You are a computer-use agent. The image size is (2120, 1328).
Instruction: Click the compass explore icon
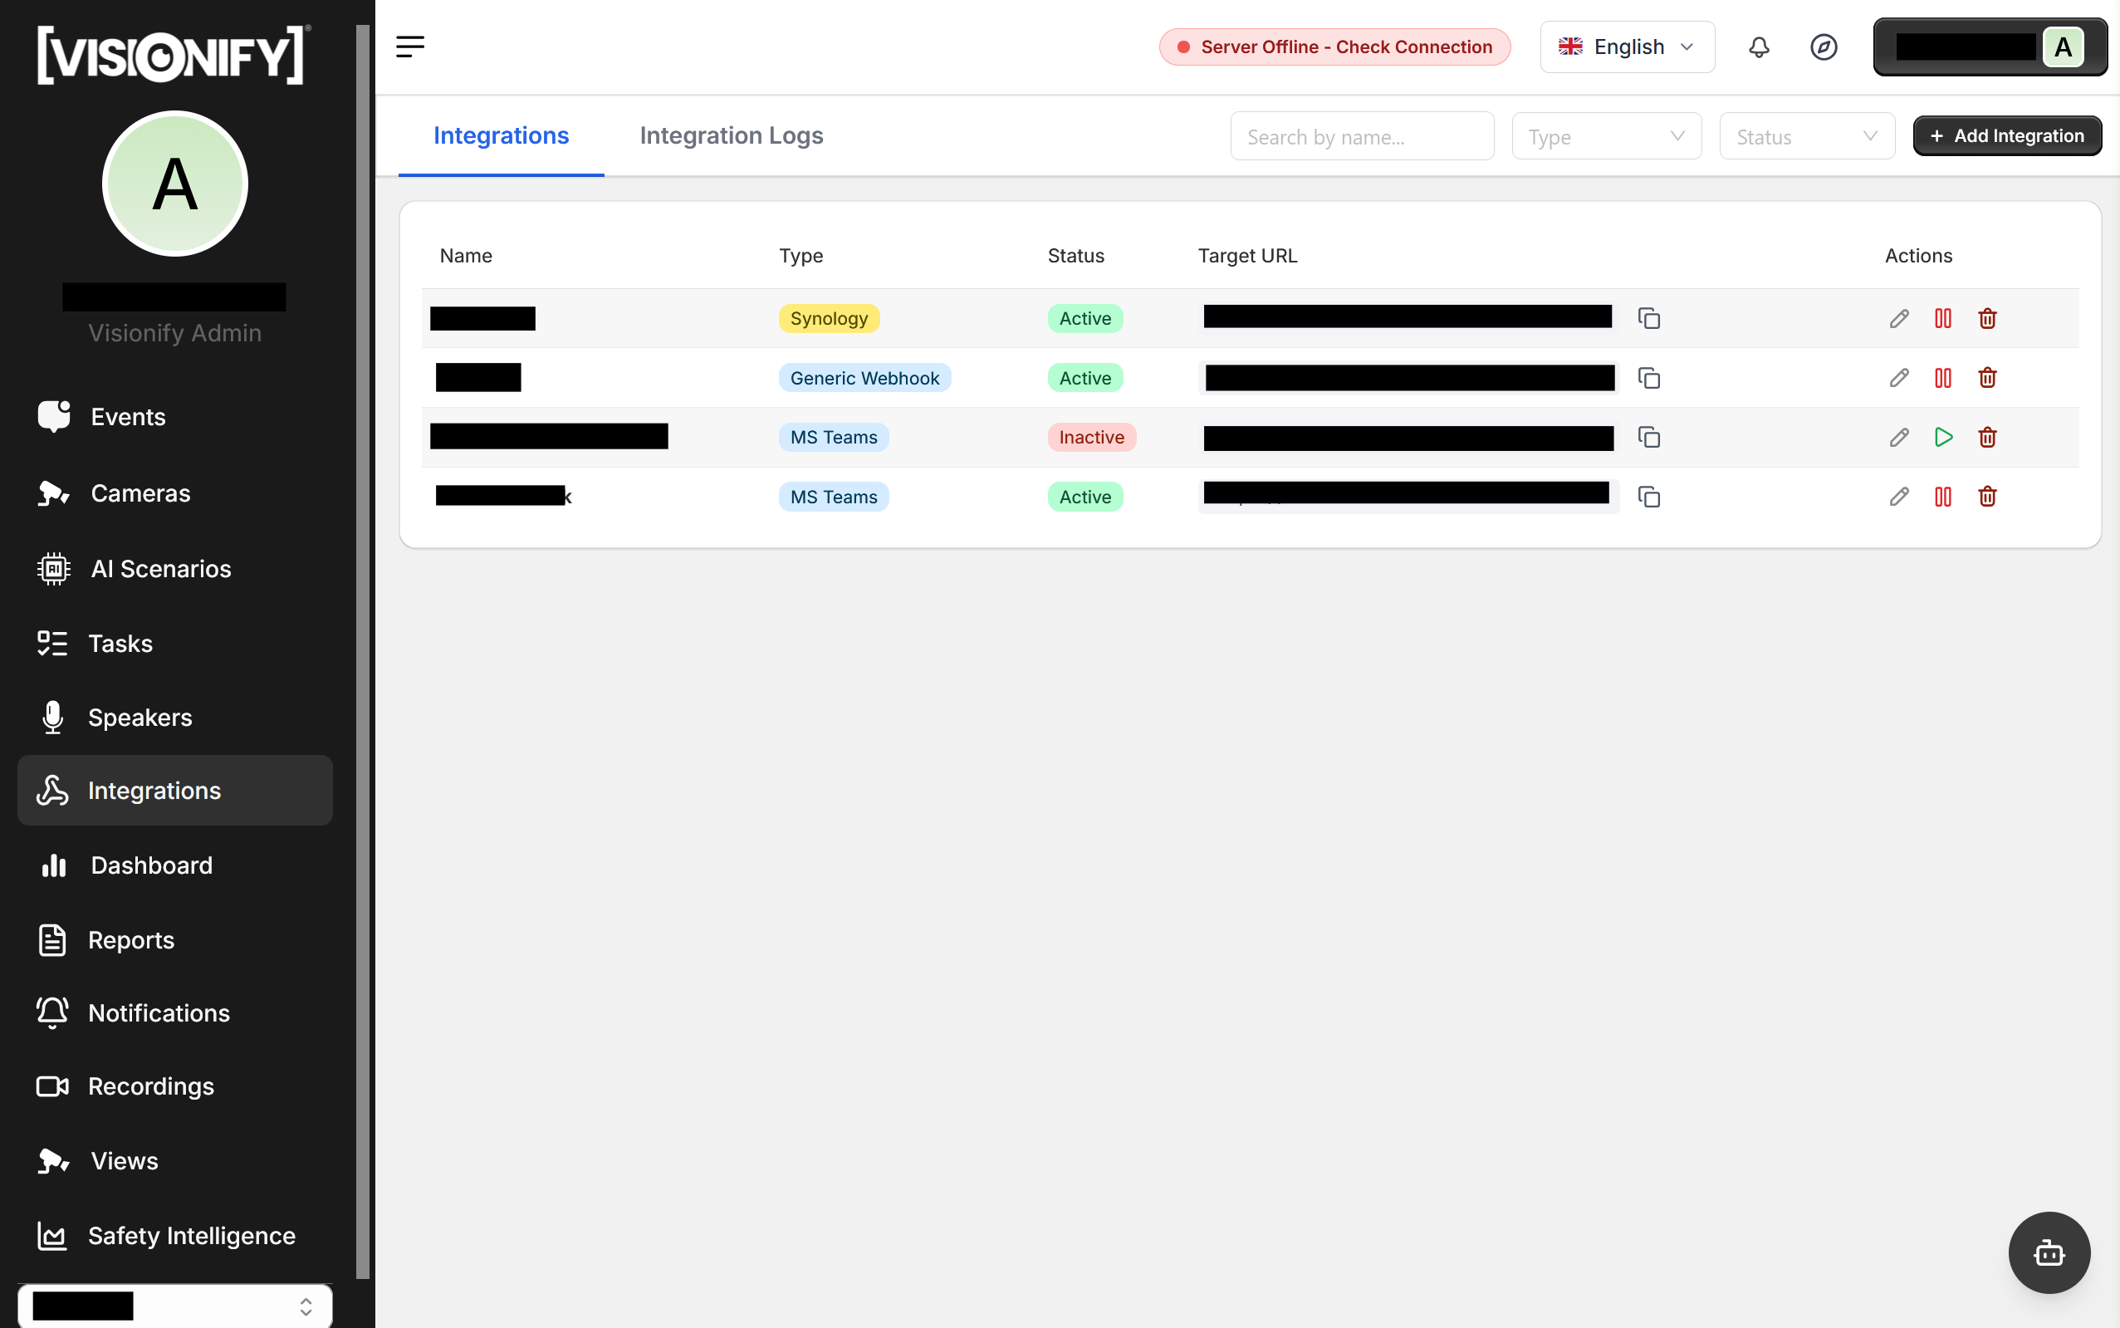click(x=1824, y=47)
